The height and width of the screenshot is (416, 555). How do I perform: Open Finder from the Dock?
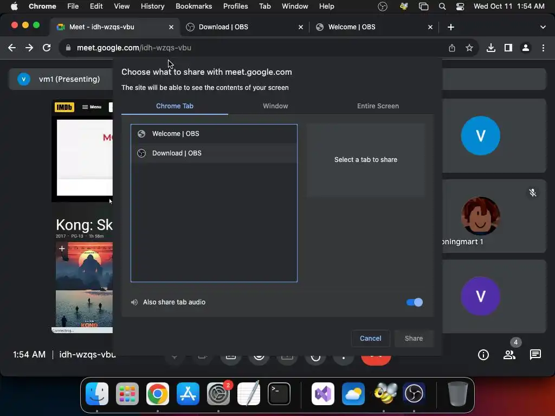97,394
